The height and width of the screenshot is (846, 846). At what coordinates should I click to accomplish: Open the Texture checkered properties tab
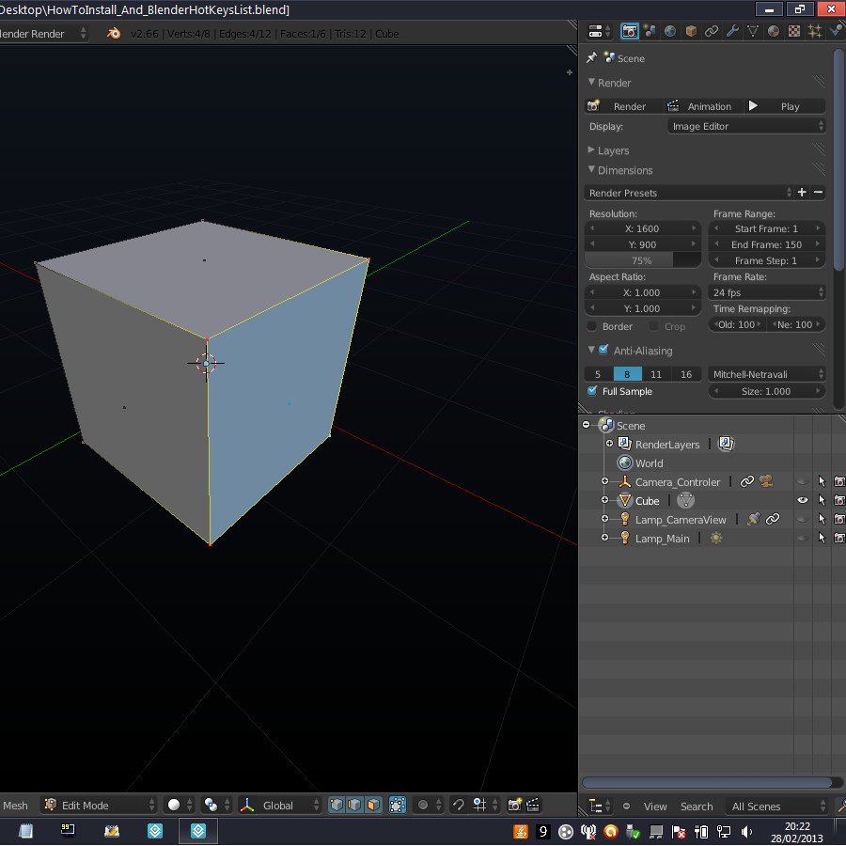tap(793, 31)
